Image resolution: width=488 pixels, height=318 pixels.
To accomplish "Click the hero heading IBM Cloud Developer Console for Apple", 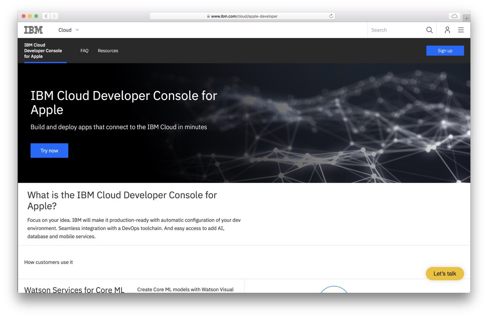I will (124, 103).
